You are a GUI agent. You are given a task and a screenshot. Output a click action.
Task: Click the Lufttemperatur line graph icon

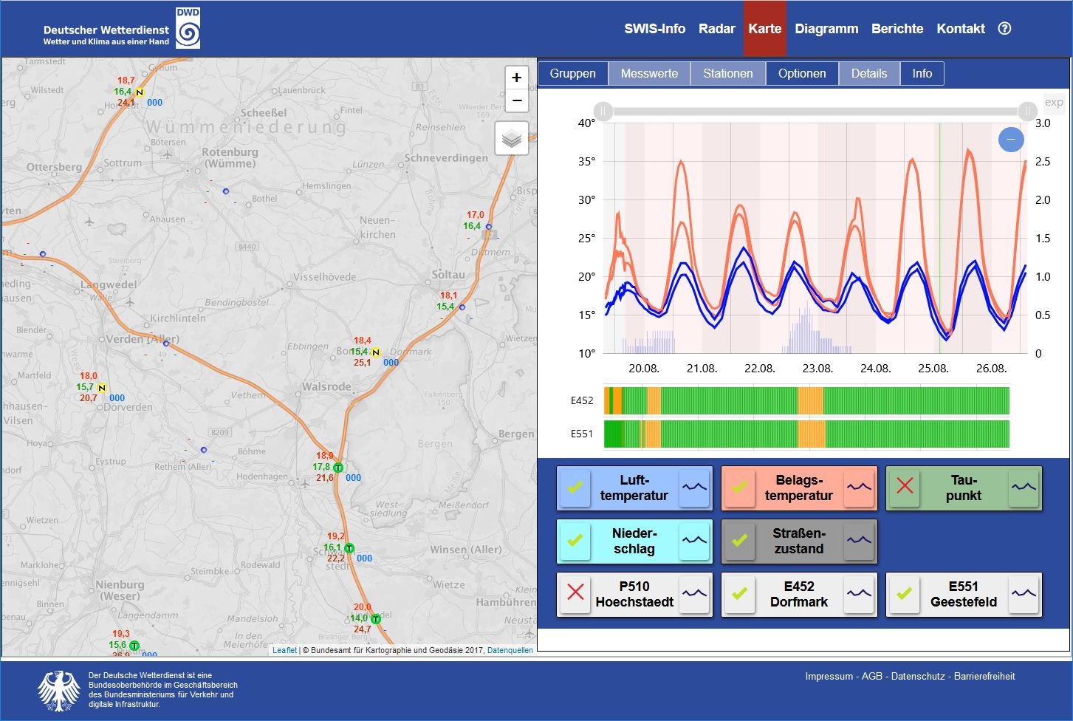click(694, 488)
